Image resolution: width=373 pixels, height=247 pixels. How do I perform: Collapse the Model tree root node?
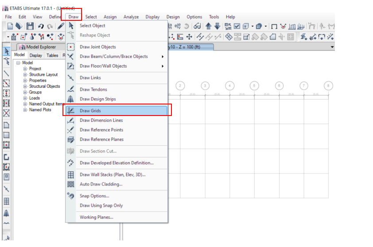pos(18,63)
